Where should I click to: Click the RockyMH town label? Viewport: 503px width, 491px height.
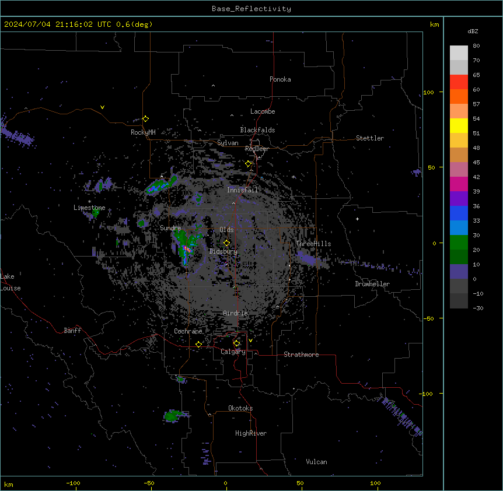point(143,132)
